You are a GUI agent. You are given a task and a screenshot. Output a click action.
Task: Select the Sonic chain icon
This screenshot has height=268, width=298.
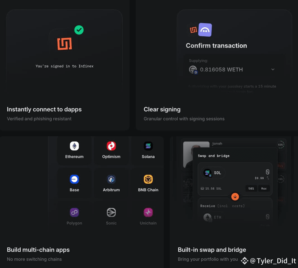[x=111, y=212]
